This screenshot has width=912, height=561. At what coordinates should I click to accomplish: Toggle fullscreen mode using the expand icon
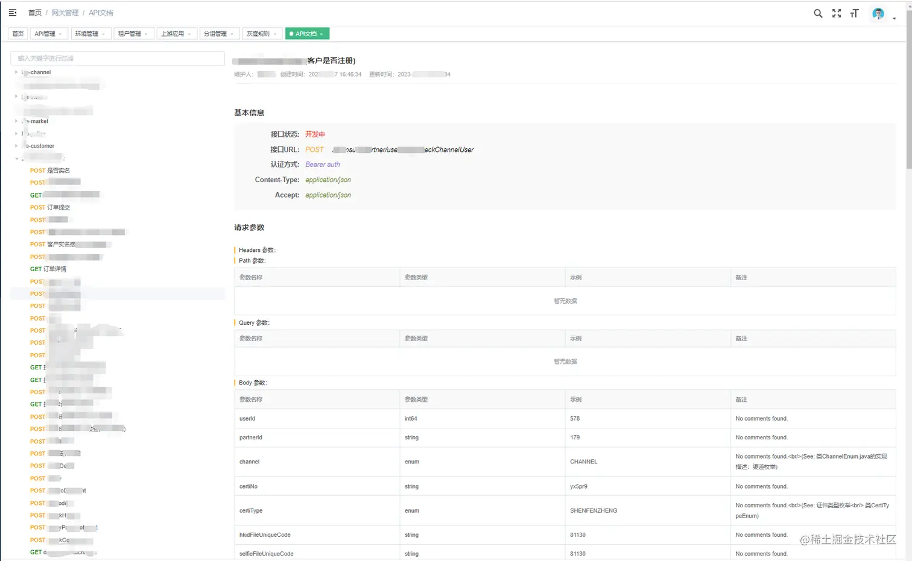(836, 13)
